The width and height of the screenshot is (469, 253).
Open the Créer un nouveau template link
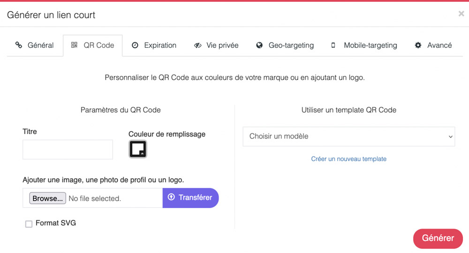(x=349, y=159)
